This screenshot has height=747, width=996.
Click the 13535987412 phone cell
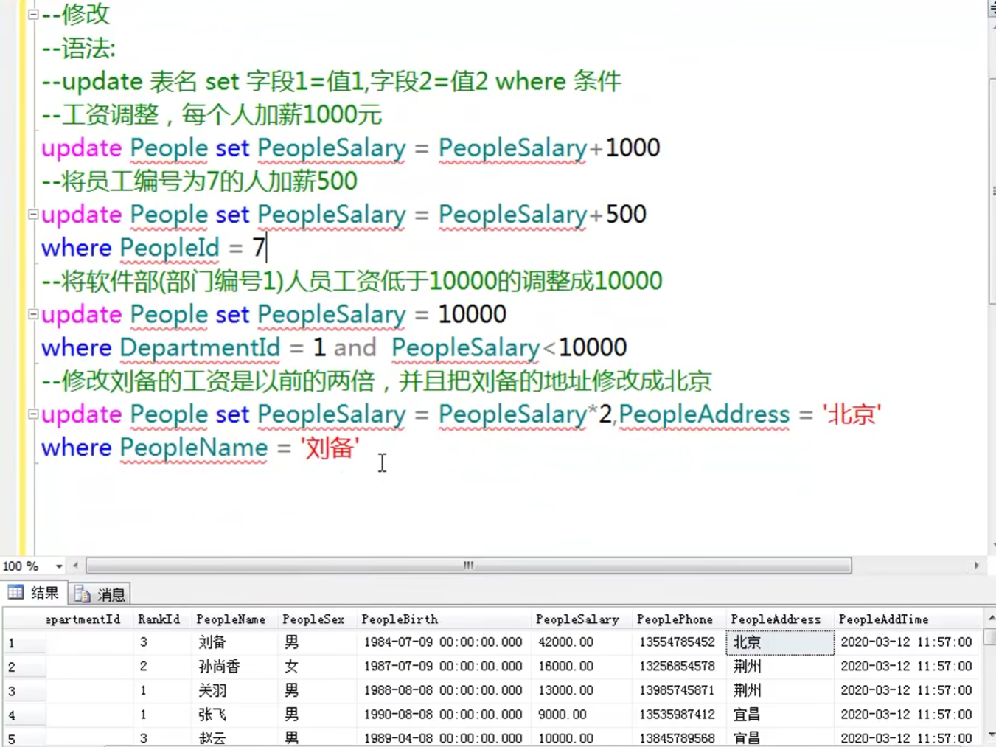680,715
